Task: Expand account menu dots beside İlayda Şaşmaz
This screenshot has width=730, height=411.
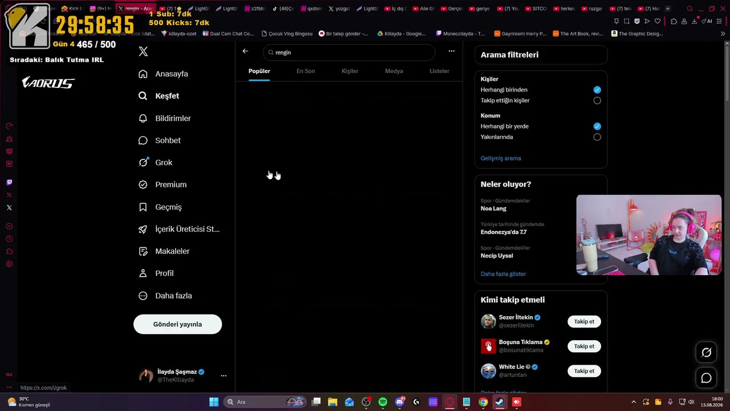Action: click(224, 376)
